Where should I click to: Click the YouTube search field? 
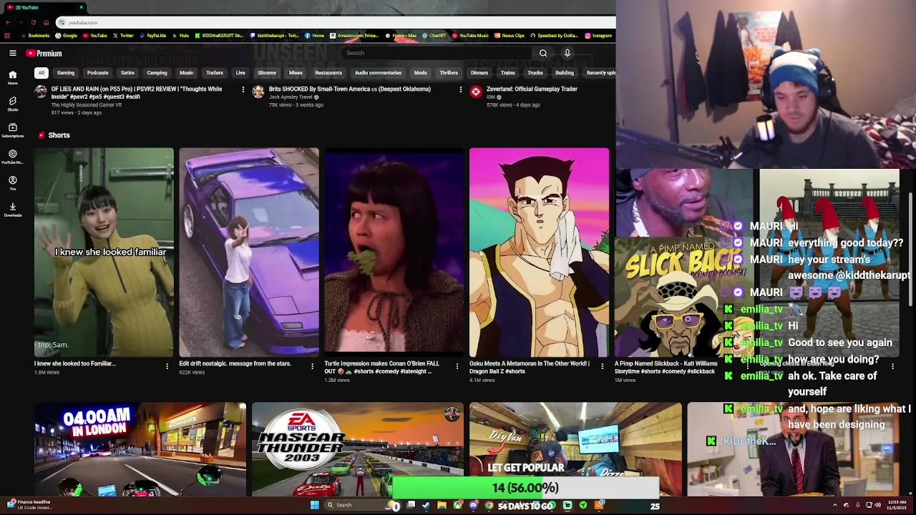[x=437, y=53]
